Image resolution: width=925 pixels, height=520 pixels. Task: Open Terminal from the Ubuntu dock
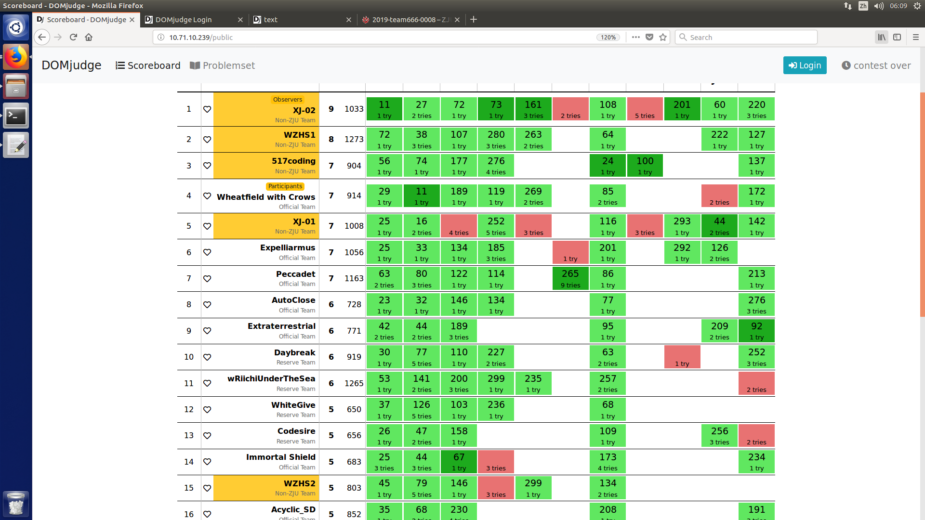(16, 116)
